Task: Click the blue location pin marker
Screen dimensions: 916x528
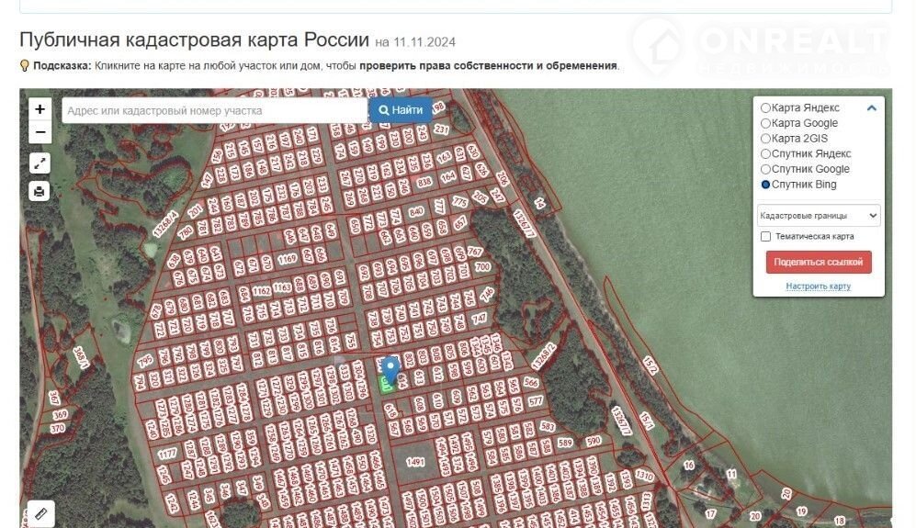Action: [x=390, y=369]
